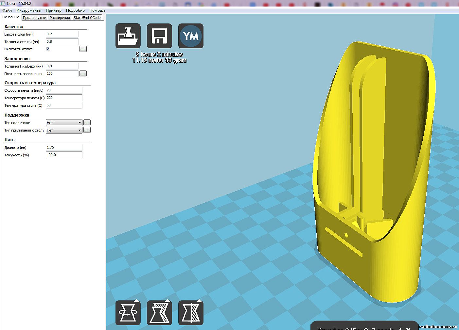Click the Качество section heading
This screenshot has height=330, width=459.
coord(14,26)
